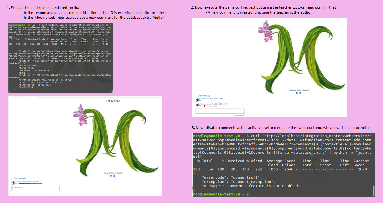Click Flora Roche's avatar in the Comments (1) panel
The image size is (383, 203).
pyautogui.click(x=13, y=182)
